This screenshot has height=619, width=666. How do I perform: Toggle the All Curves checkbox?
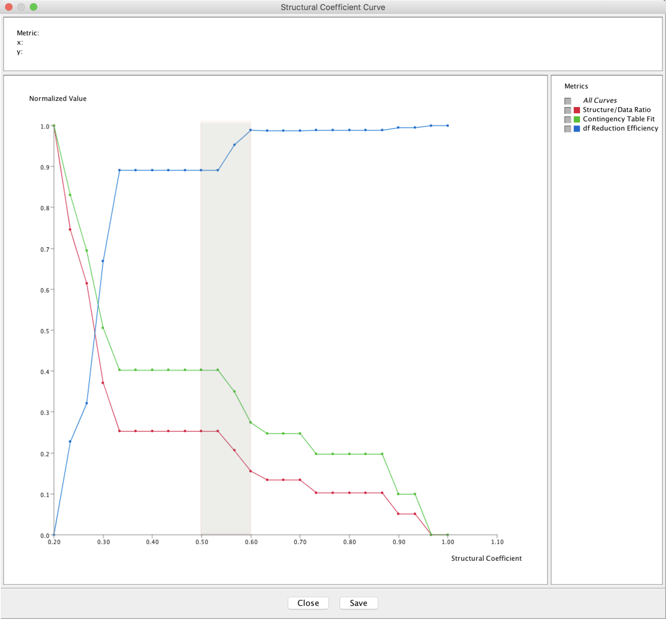click(568, 101)
